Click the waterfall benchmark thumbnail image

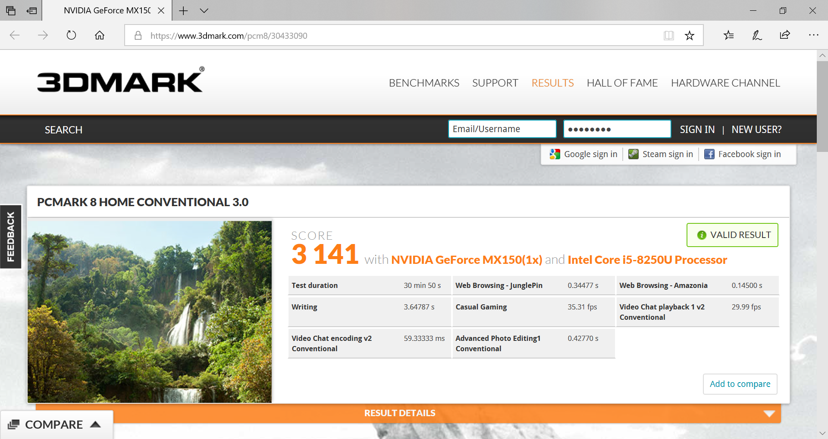click(x=150, y=312)
